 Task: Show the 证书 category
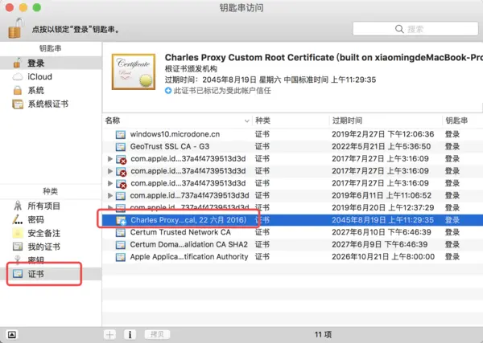tap(51, 274)
